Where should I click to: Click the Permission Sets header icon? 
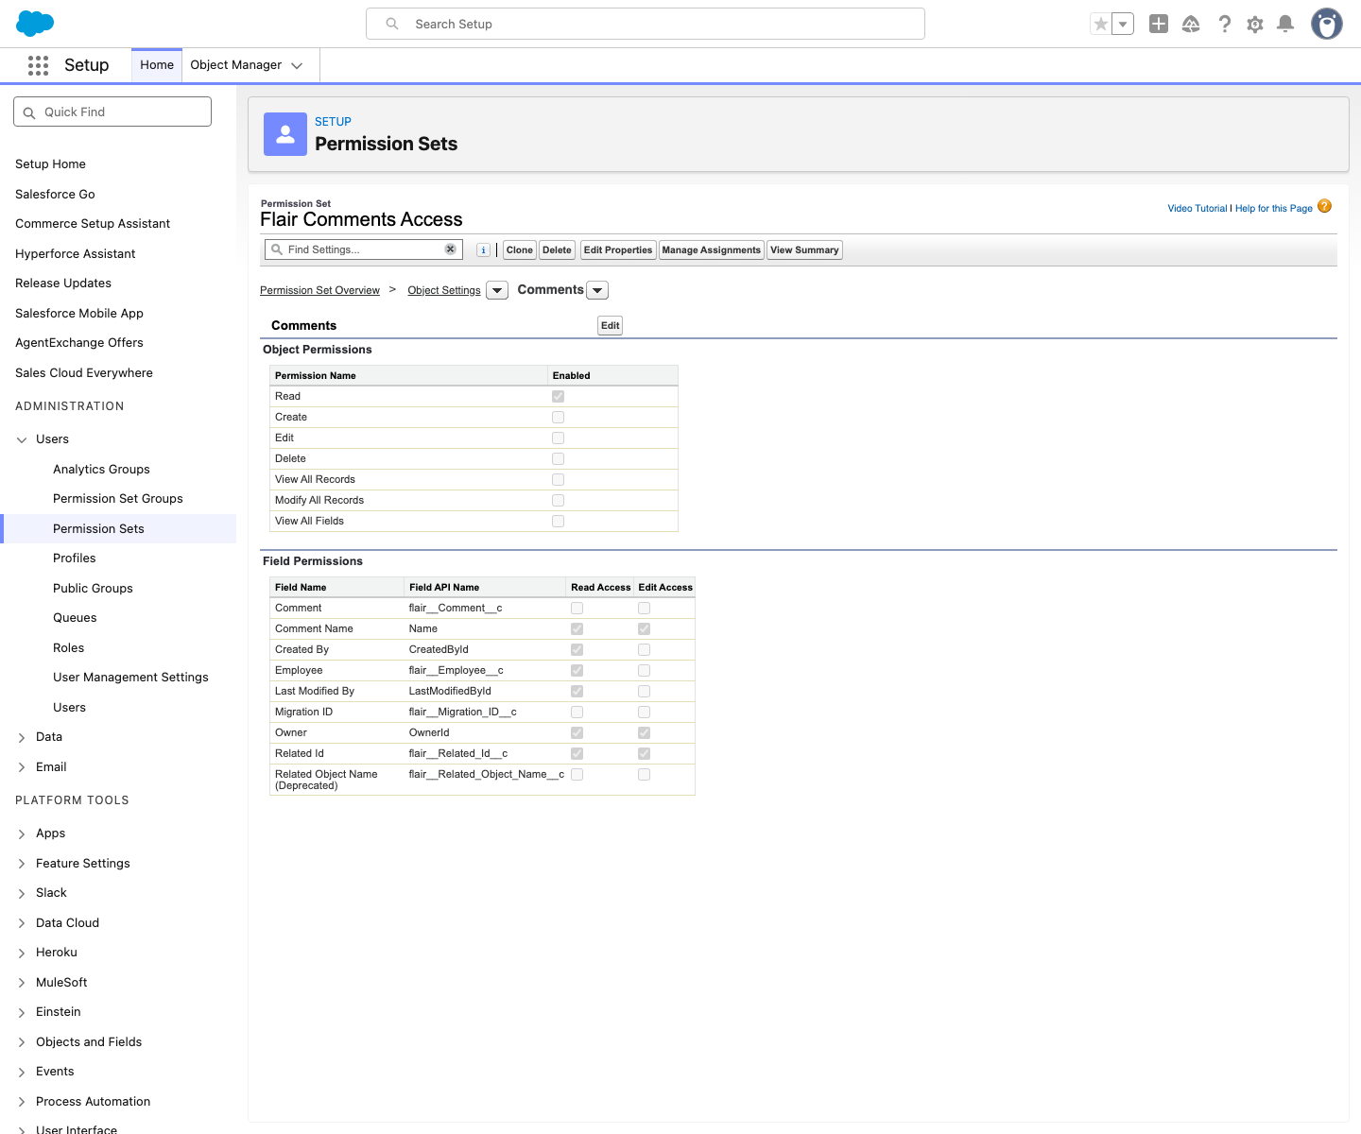[285, 134]
